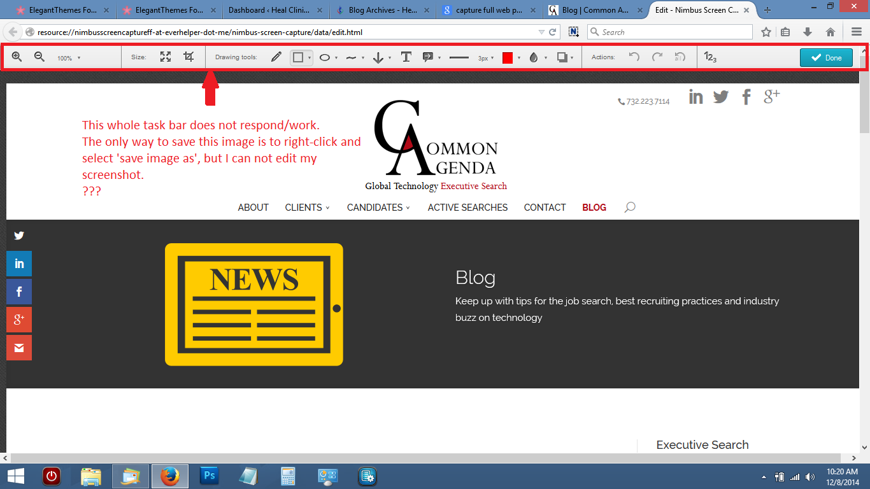The height and width of the screenshot is (489, 870).
Task: Expand the curved line tool options arrow
Action: pos(363,58)
